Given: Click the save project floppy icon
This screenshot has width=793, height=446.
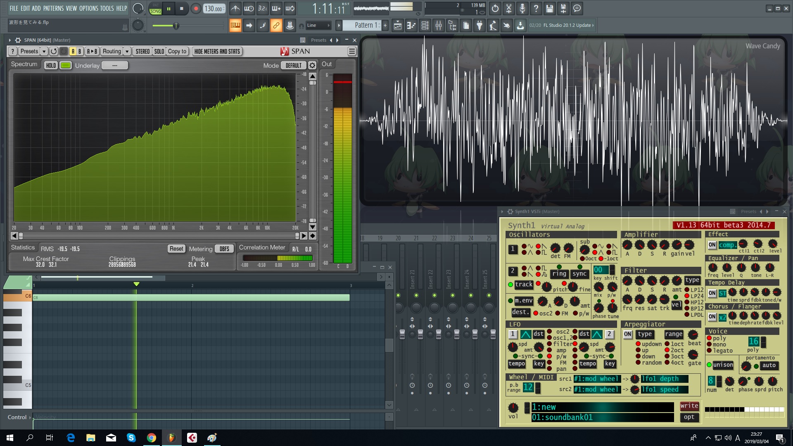Looking at the screenshot, I should click(x=550, y=8).
